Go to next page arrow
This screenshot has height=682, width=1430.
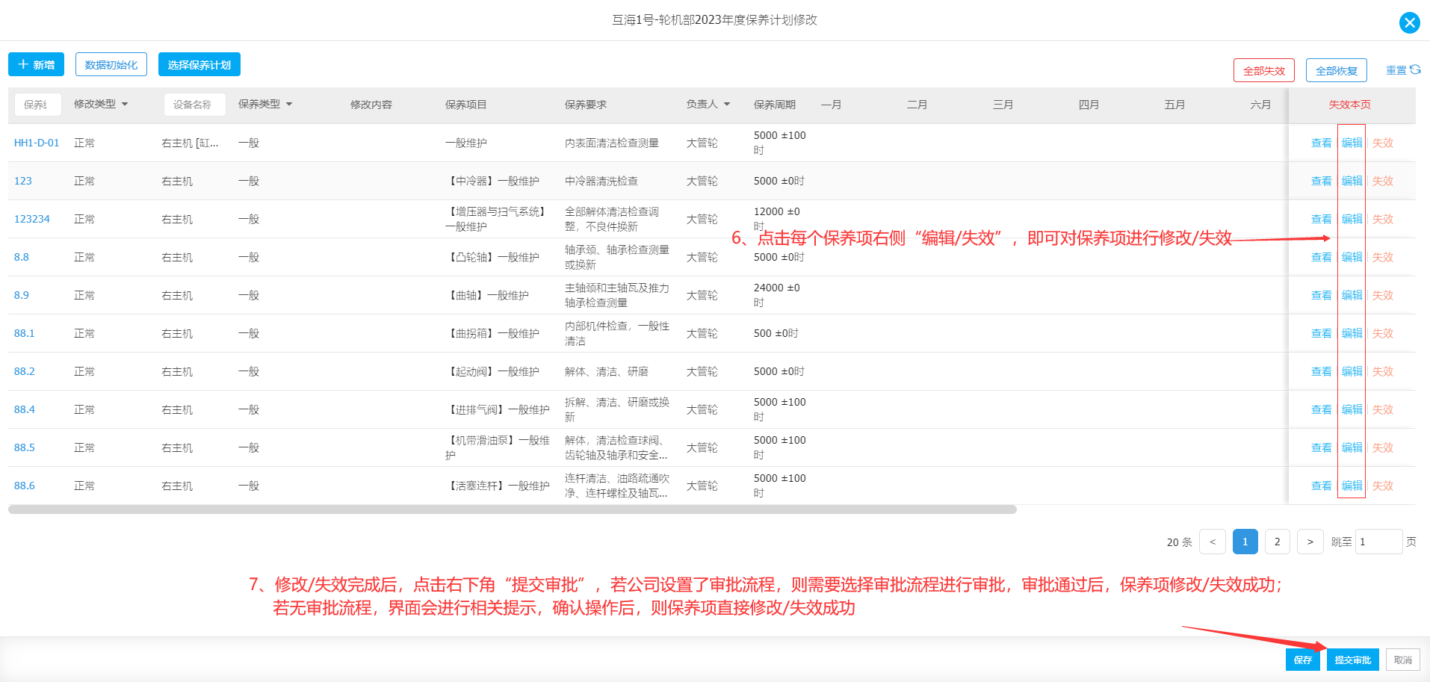pyautogui.click(x=1310, y=542)
